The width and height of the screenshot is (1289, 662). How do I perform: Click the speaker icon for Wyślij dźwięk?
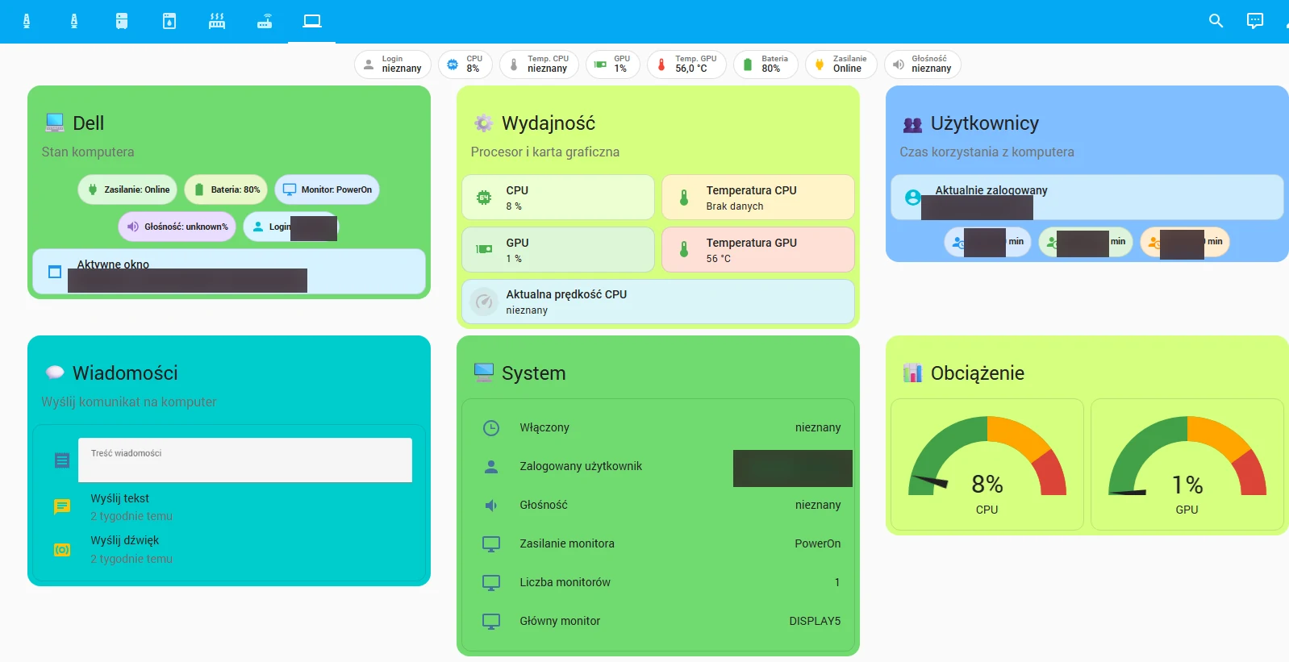[62, 549]
